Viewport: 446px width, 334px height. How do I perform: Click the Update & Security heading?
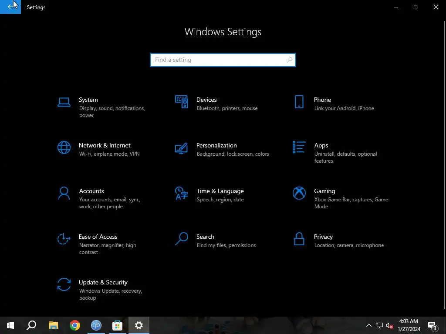tap(103, 283)
